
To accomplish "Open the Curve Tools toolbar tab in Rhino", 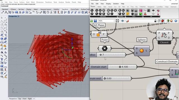I will point(75,9).
